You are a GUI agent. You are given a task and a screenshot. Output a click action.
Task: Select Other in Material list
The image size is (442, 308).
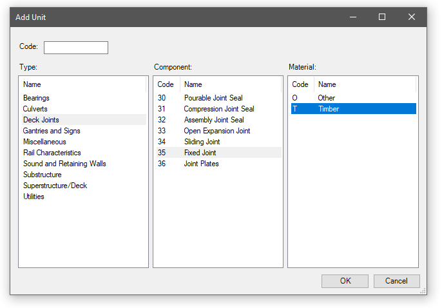click(326, 98)
